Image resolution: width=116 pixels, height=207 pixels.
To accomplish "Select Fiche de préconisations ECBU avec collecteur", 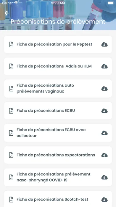I will [x=58, y=133].
